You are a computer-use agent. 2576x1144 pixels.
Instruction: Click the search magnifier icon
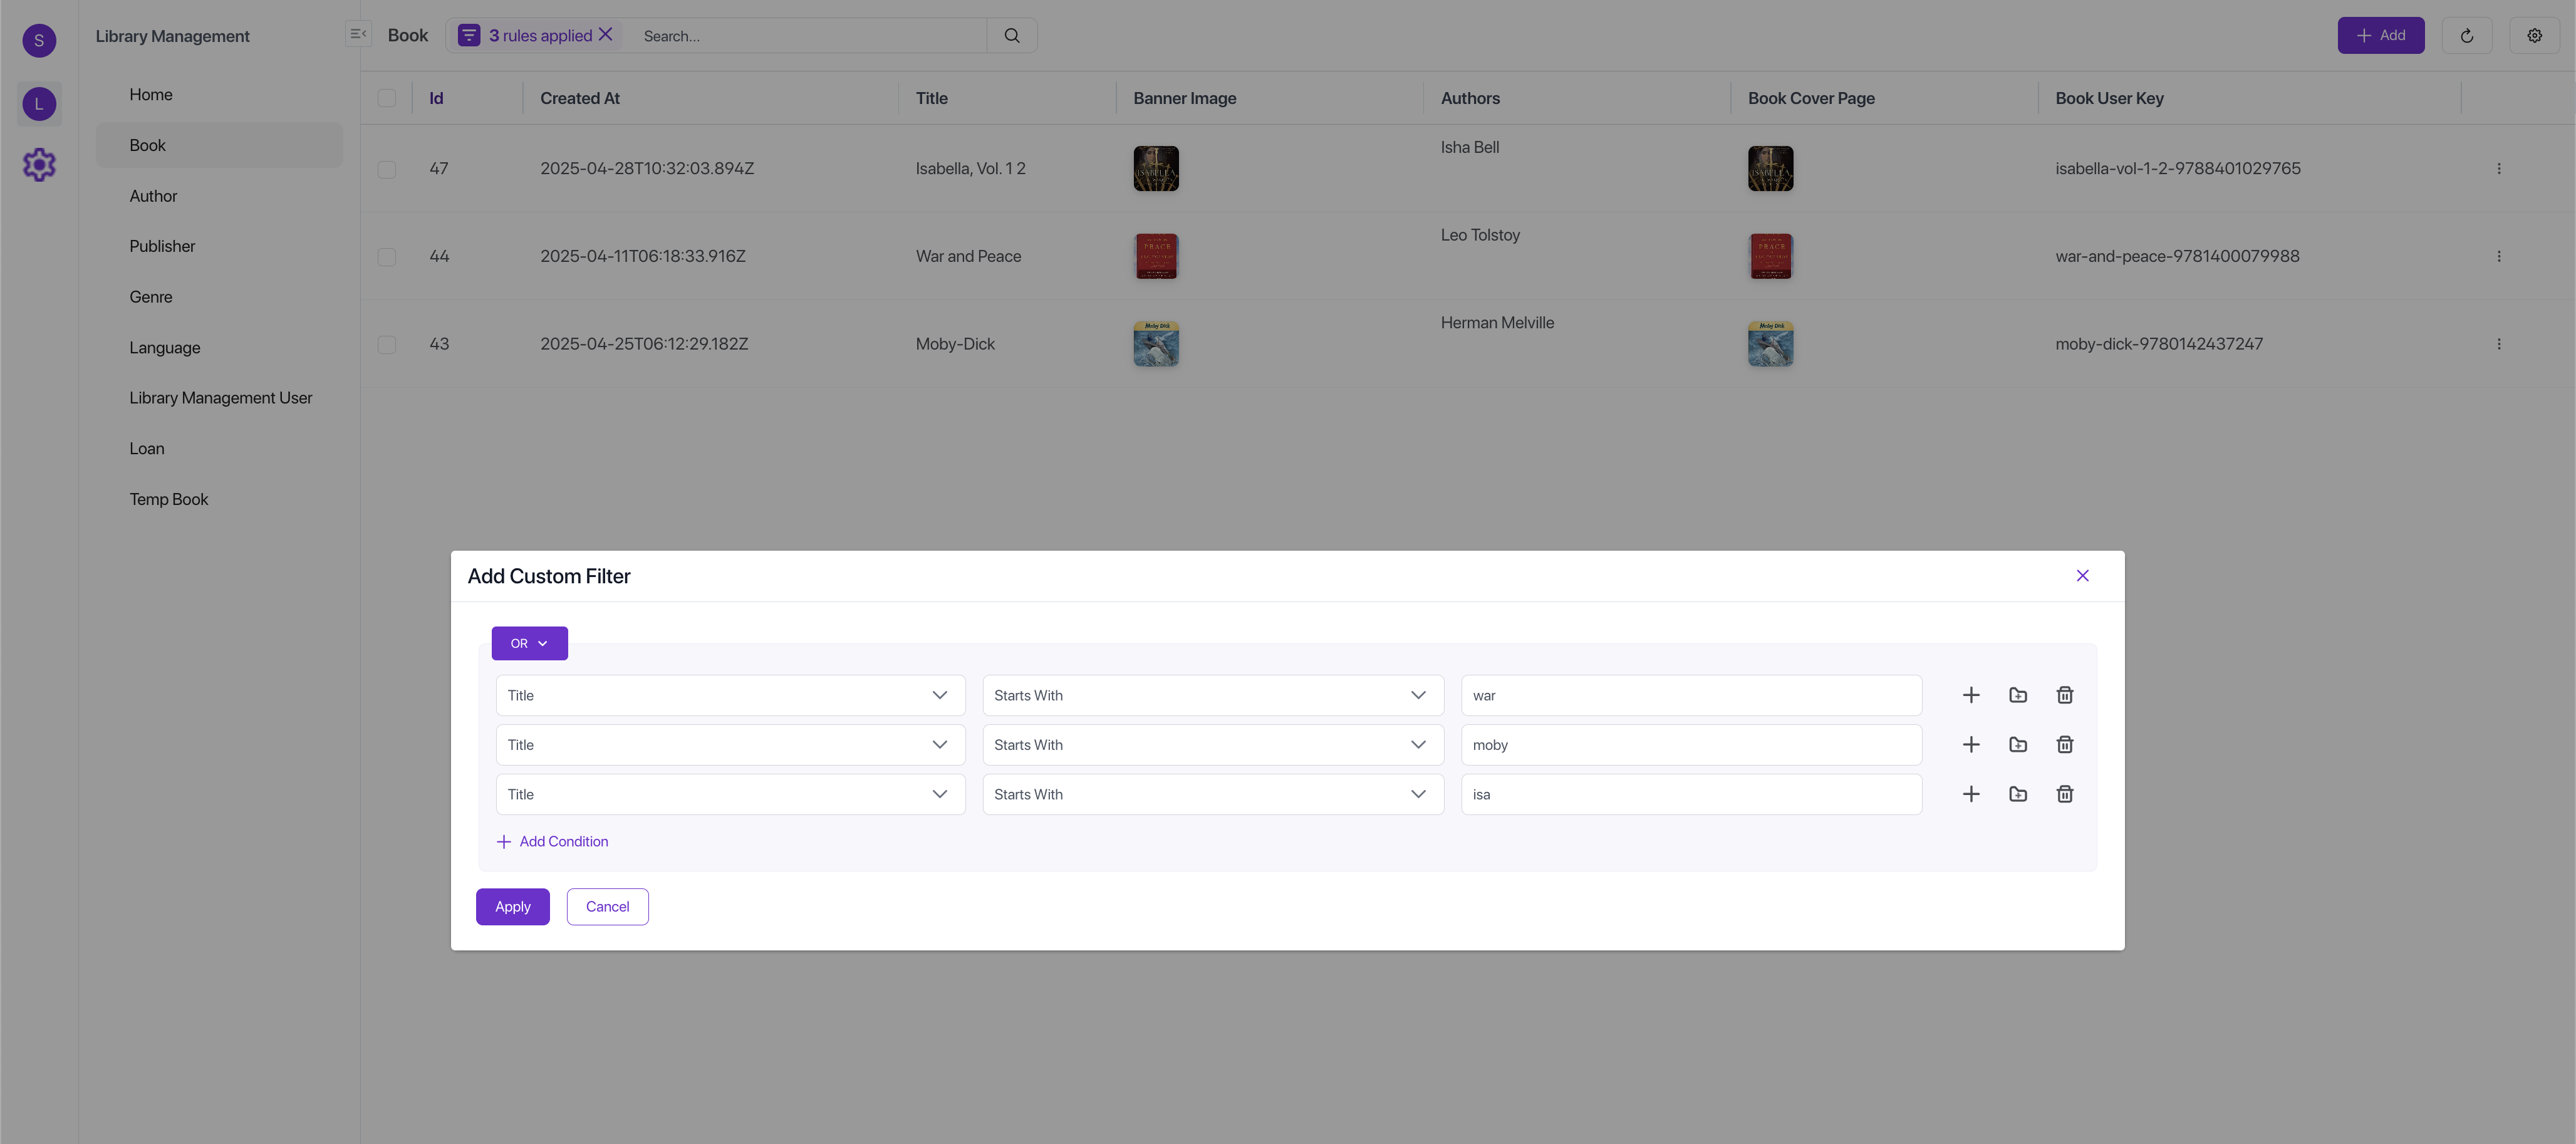(x=1012, y=36)
